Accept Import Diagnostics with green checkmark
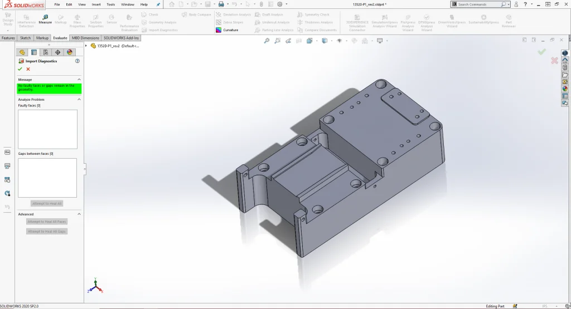This screenshot has width=571, height=309. coord(20,69)
